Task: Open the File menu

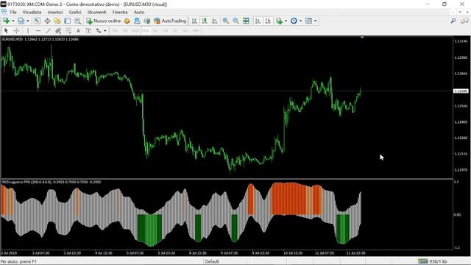Action: point(13,12)
